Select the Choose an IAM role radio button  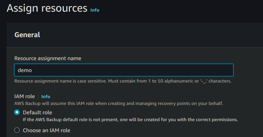pyautogui.click(x=17, y=130)
